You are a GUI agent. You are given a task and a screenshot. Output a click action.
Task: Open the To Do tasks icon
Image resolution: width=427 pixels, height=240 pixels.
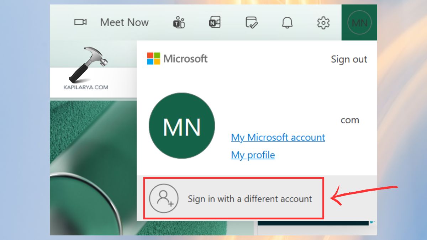tap(251, 22)
